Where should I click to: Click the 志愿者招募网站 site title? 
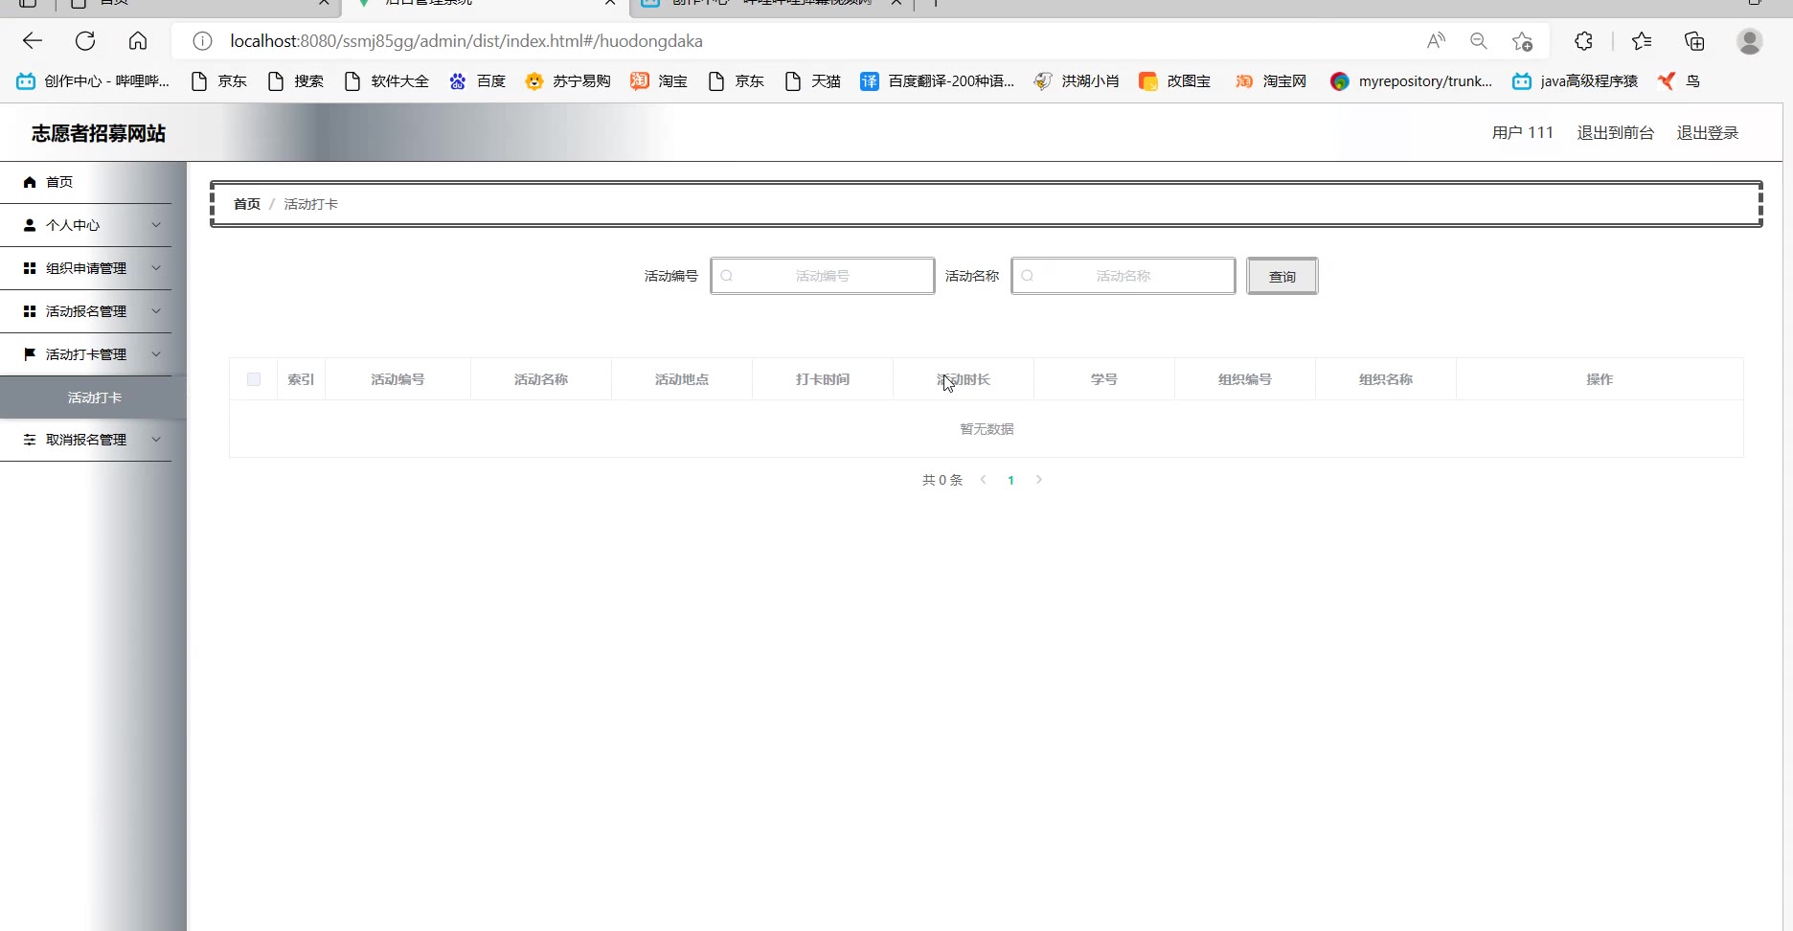[99, 133]
